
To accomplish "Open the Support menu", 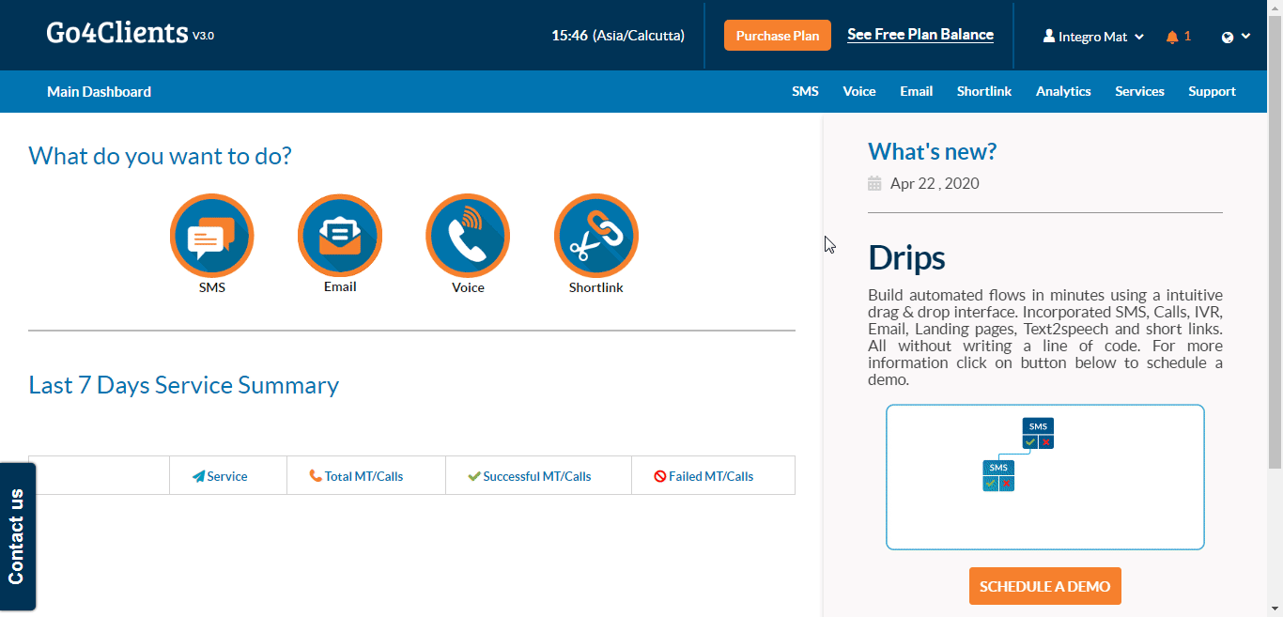I will (x=1212, y=91).
